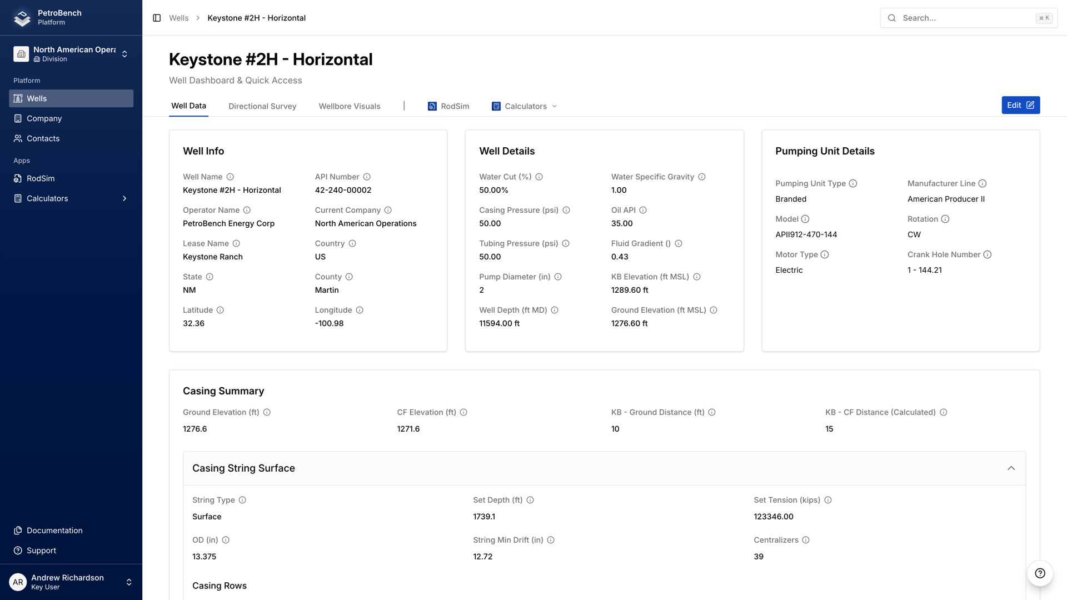Focus the Search input field

point(969,18)
